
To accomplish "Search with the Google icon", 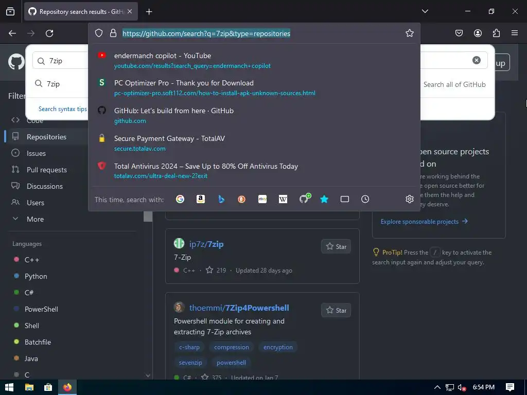I will pos(180,199).
